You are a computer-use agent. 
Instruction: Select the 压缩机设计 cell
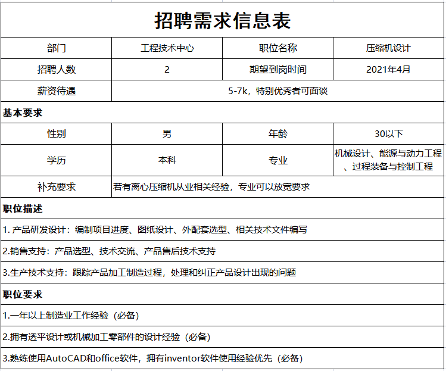point(388,48)
